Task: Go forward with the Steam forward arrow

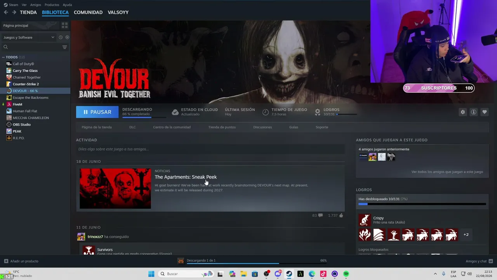Action: 14,12
